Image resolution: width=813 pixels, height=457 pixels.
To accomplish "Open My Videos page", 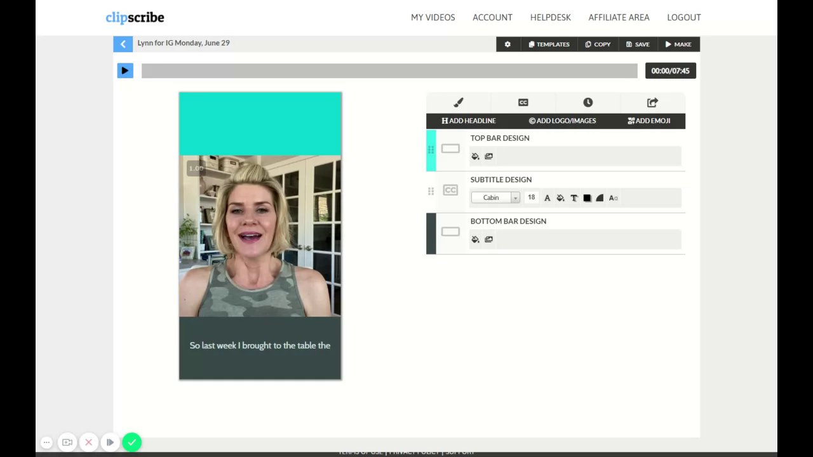I will click(433, 18).
